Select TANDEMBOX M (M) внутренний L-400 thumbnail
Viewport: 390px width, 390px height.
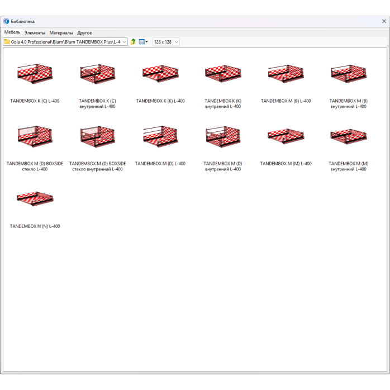pos(349,136)
